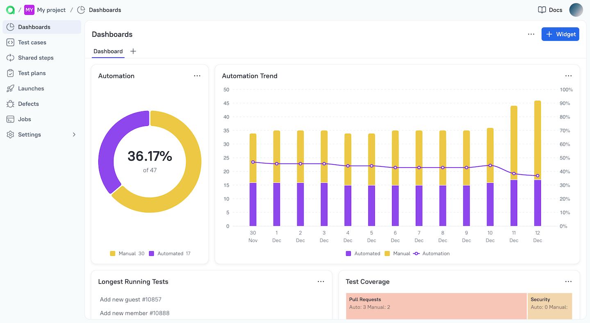Image resolution: width=590 pixels, height=323 pixels.
Task: Open the Docs book icon
Action: click(x=542, y=9)
